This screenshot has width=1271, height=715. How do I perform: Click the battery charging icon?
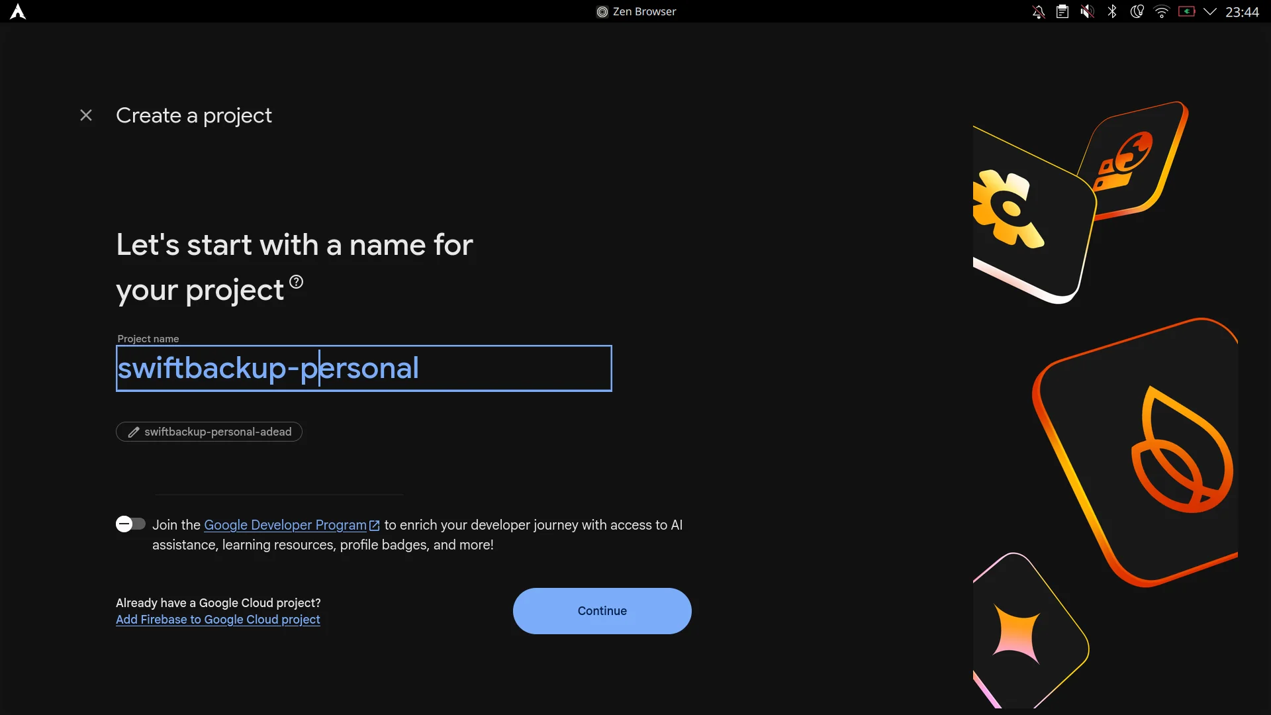(1186, 11)
